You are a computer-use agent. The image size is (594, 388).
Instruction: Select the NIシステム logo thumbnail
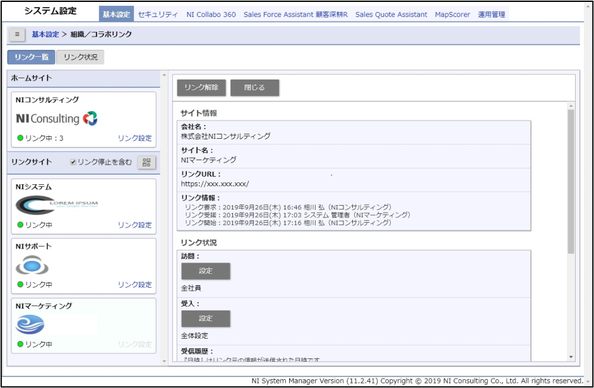pyautogui.click(x=57, y=205)
